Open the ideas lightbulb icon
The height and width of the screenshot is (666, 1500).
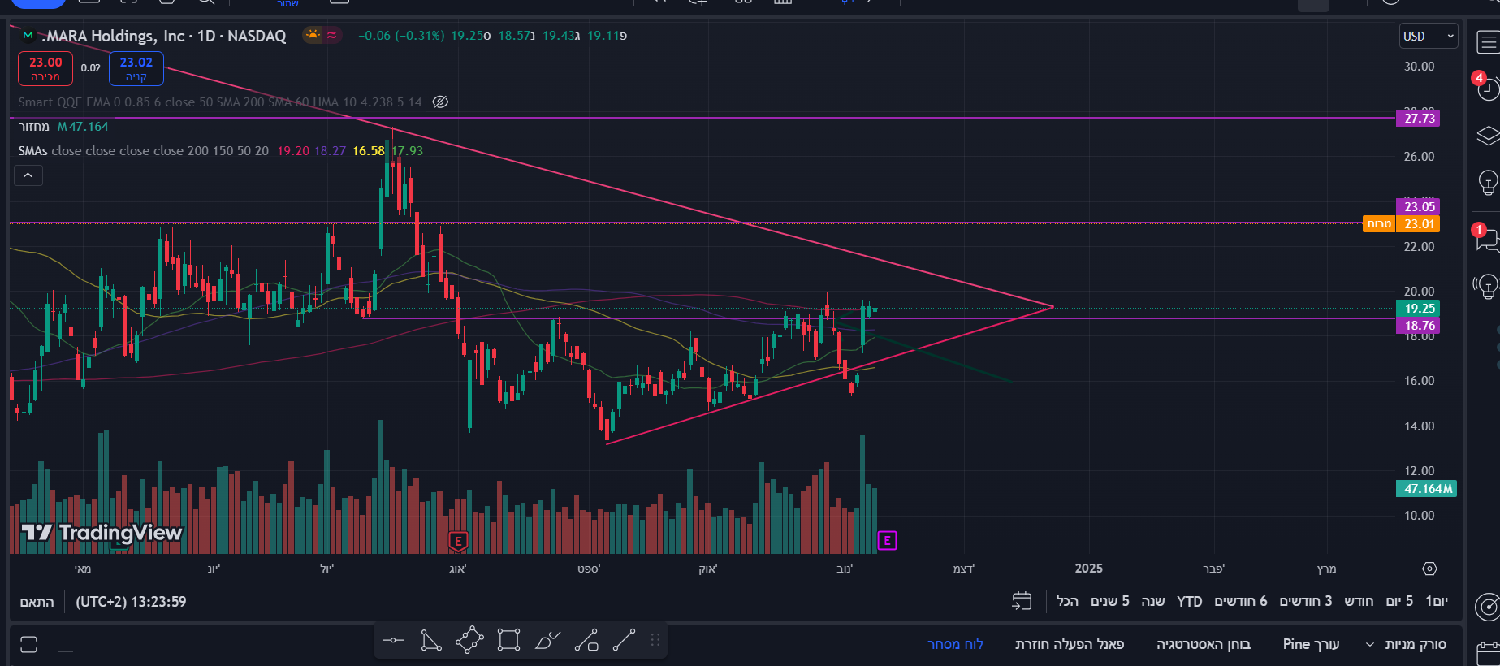pos(1488,182)
